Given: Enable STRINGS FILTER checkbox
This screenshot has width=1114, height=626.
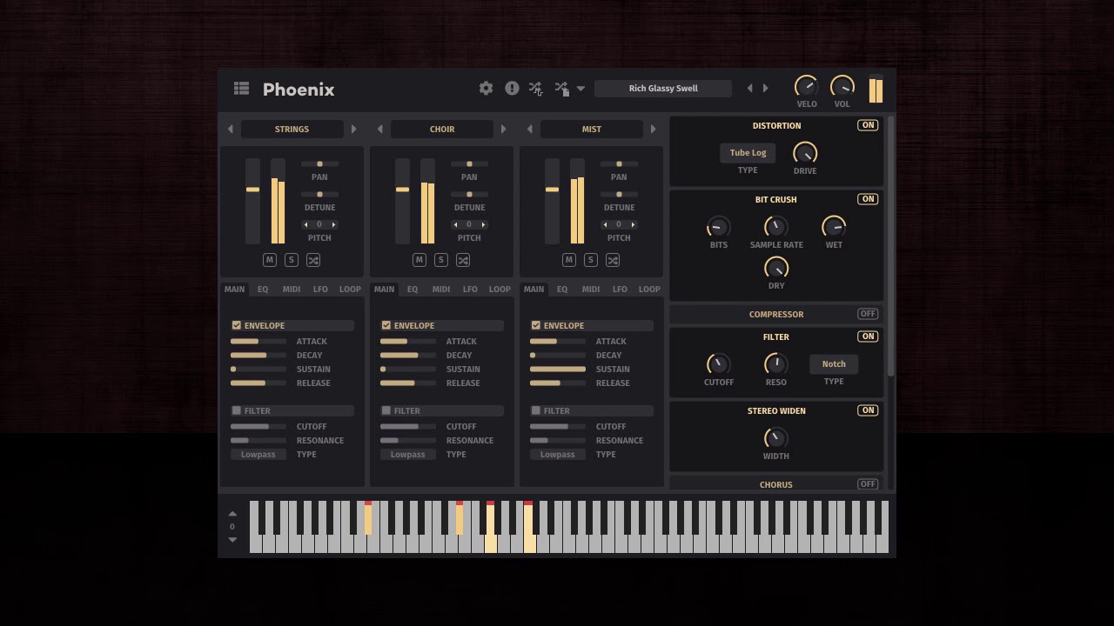Looking at the screenshot, I should point(236,410).
